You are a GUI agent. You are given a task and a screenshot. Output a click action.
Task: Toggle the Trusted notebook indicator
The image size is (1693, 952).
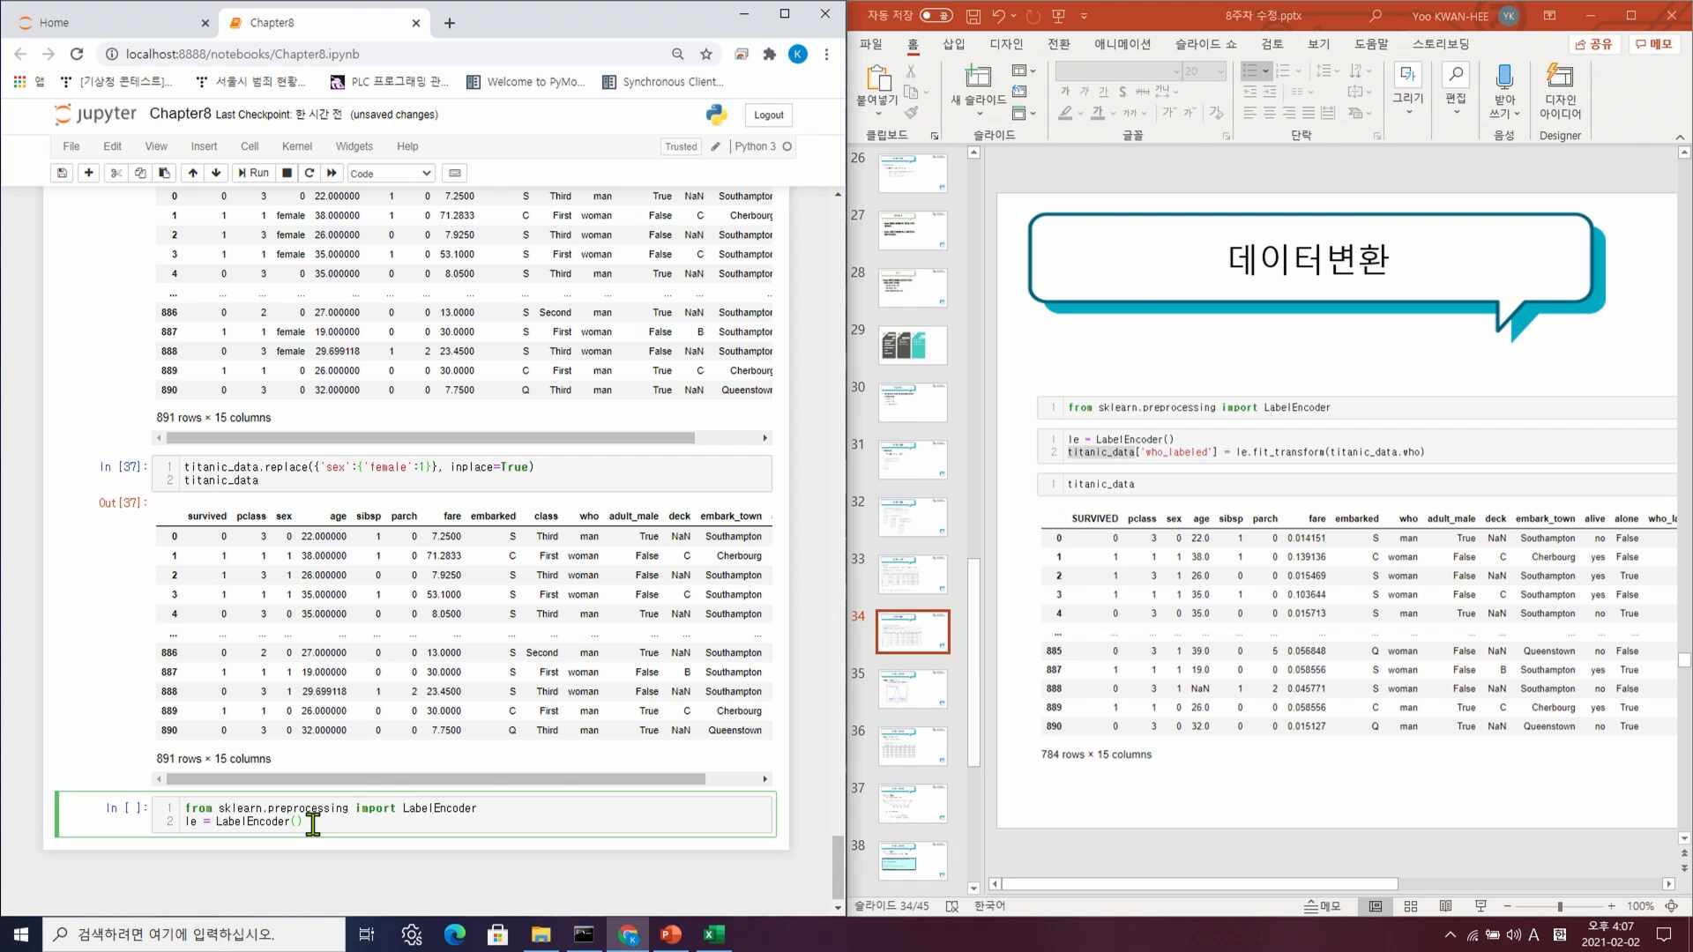(680, 146)
